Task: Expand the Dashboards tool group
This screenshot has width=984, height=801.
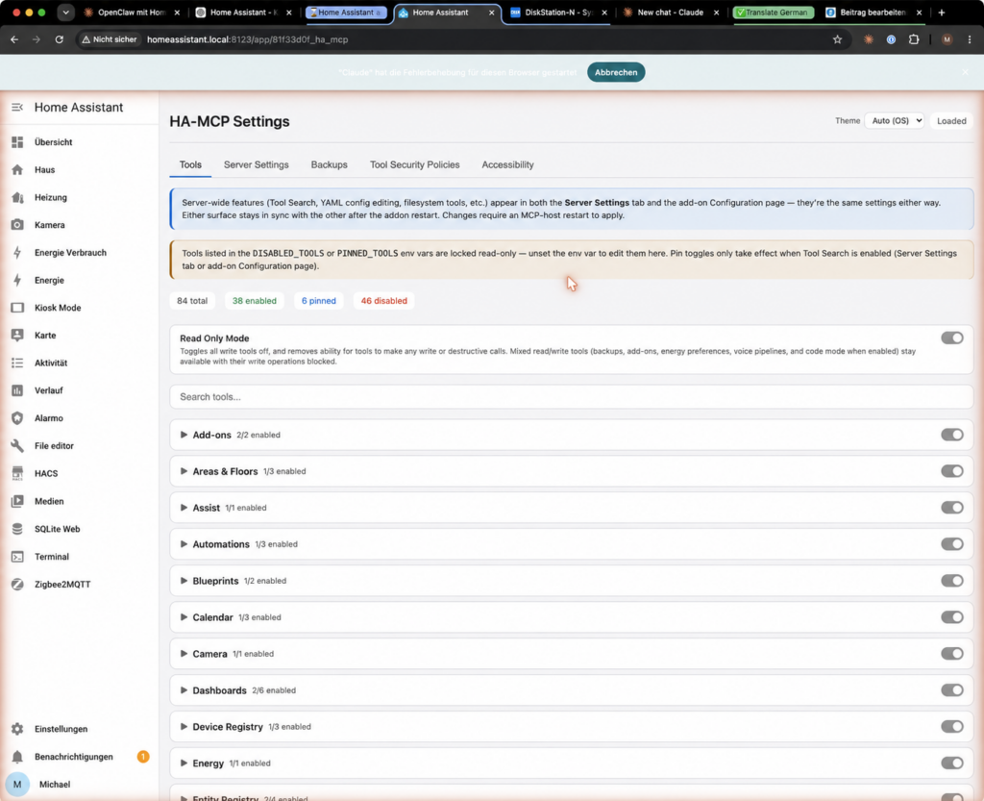Action: pyautogui.click(x=184, y=690)
